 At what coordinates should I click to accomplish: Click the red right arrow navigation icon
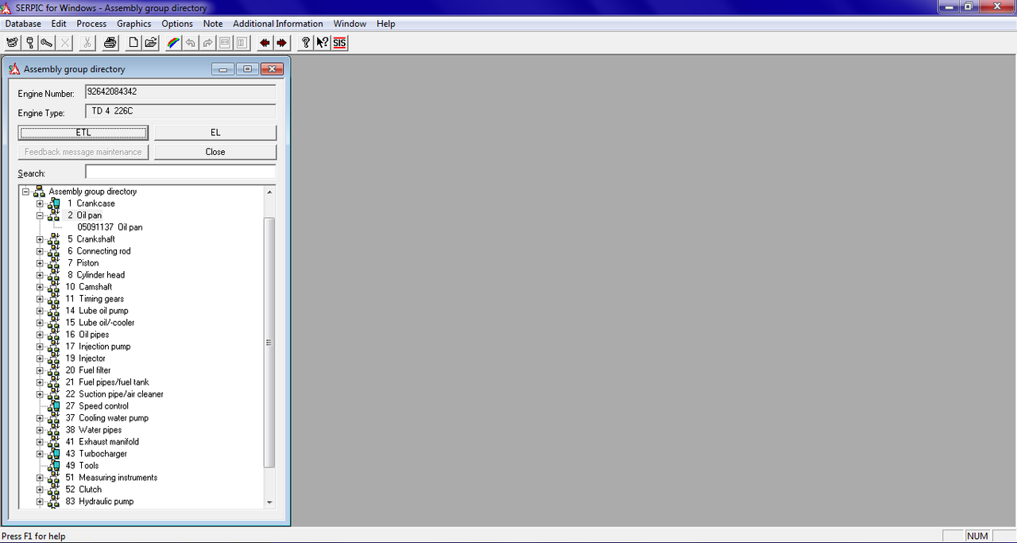click(x=281, y=43)
